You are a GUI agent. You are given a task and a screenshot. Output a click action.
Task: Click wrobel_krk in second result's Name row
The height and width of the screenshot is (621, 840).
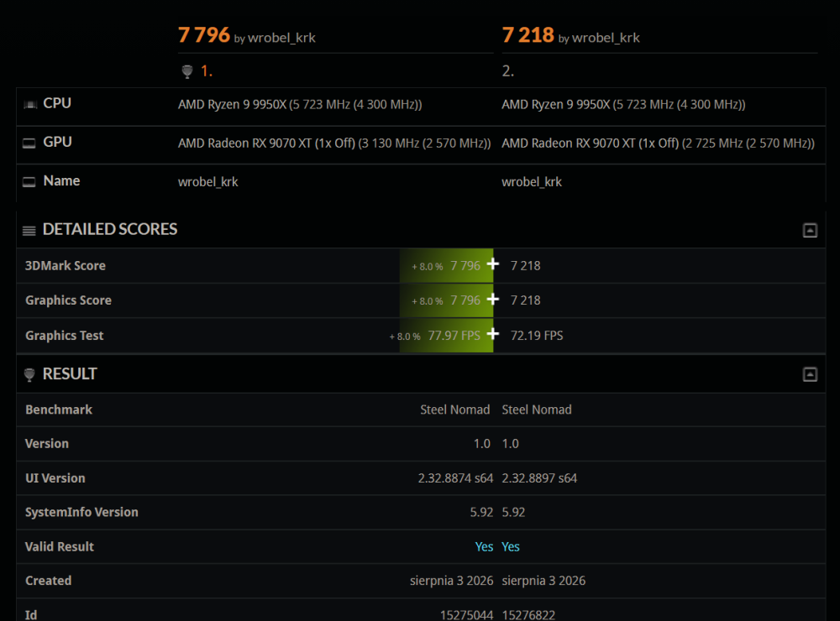[532, 182]
